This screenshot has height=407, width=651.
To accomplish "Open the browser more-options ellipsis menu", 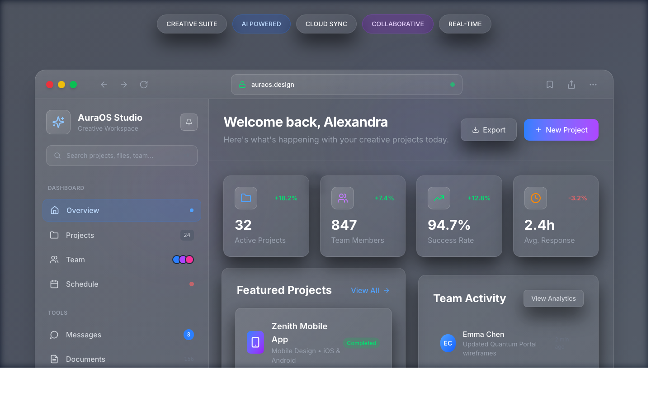I will [593, 84].
